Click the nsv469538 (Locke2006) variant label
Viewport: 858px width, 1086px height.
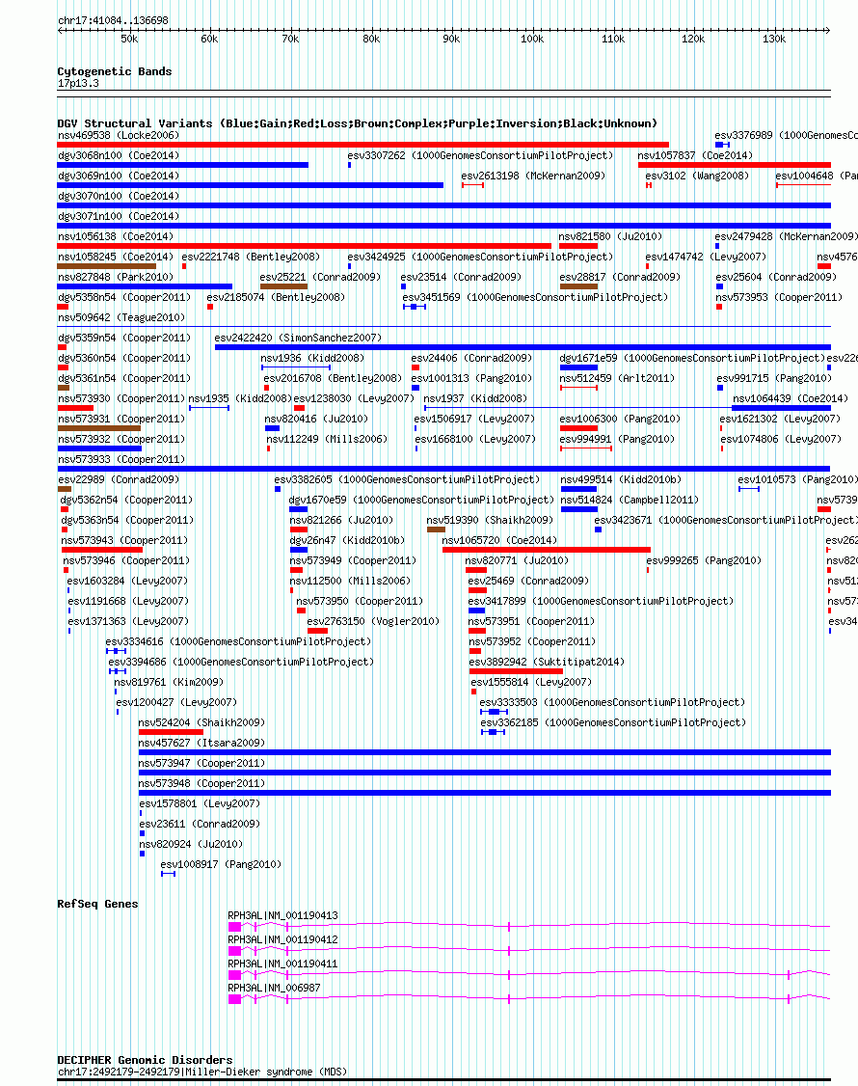(119, 136)
